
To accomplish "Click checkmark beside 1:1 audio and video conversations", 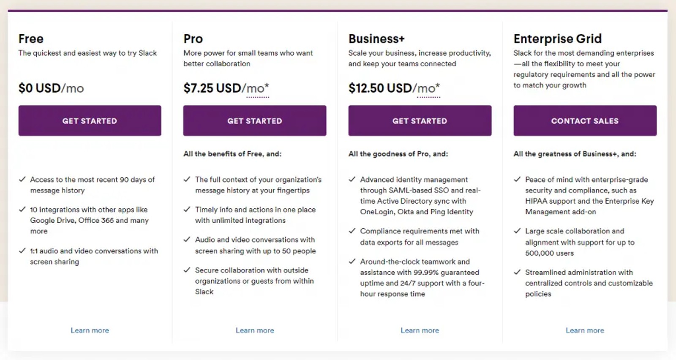I will pos(22,251).
